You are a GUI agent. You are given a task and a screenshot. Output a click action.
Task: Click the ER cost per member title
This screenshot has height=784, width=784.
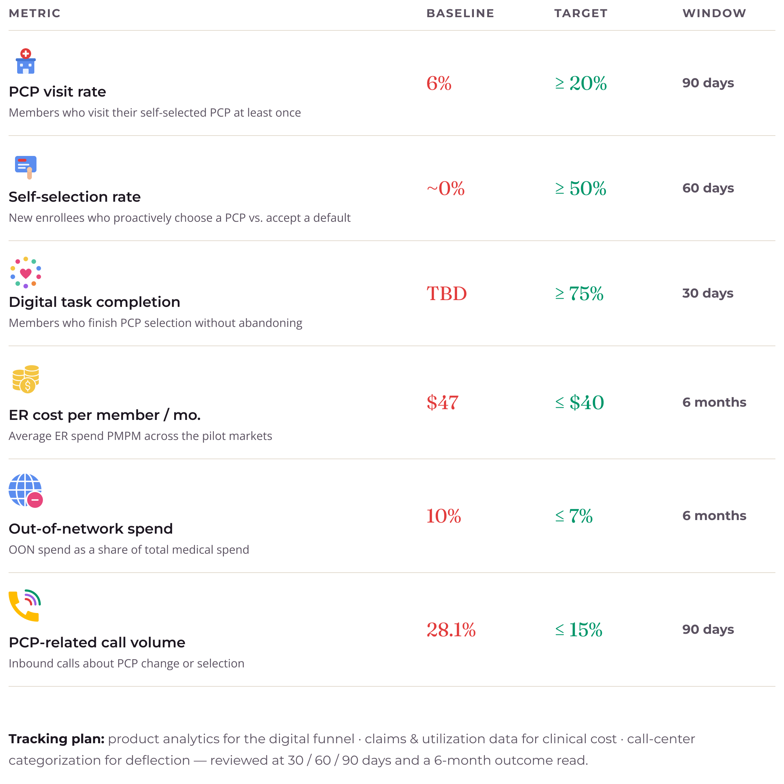(x=104, y=415)
